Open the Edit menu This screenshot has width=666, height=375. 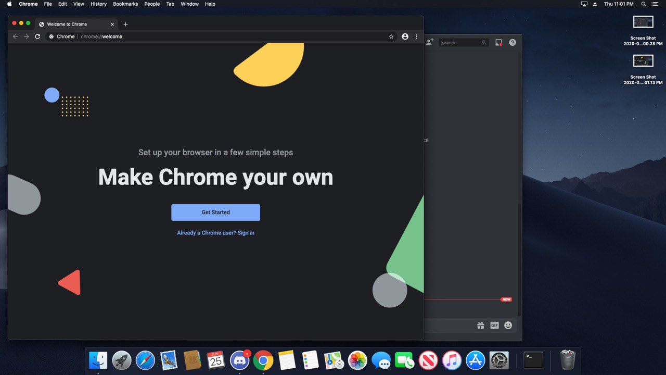pyautogui.click(x=62, y=4)
